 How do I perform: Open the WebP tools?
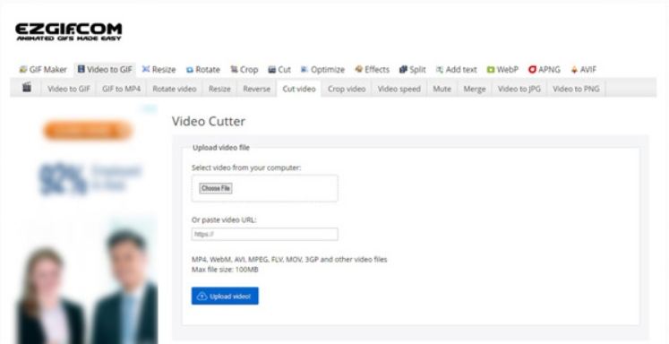coord(502,70)
